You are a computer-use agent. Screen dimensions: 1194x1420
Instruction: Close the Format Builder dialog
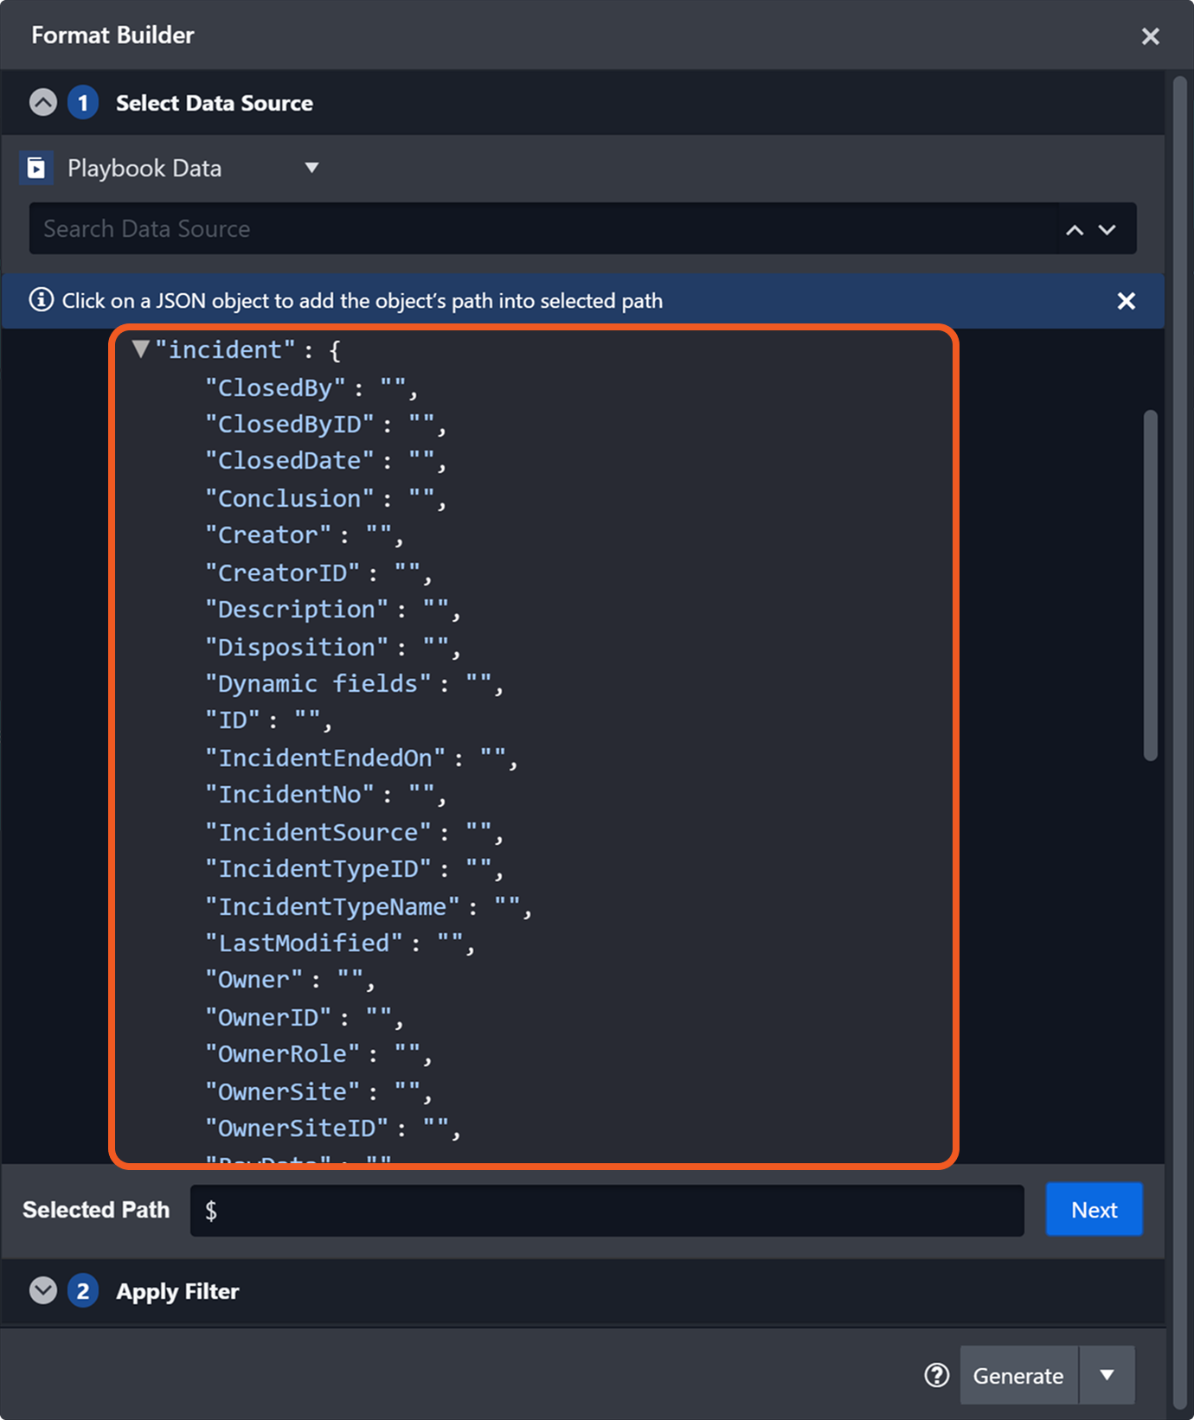tap(1150, 36)
